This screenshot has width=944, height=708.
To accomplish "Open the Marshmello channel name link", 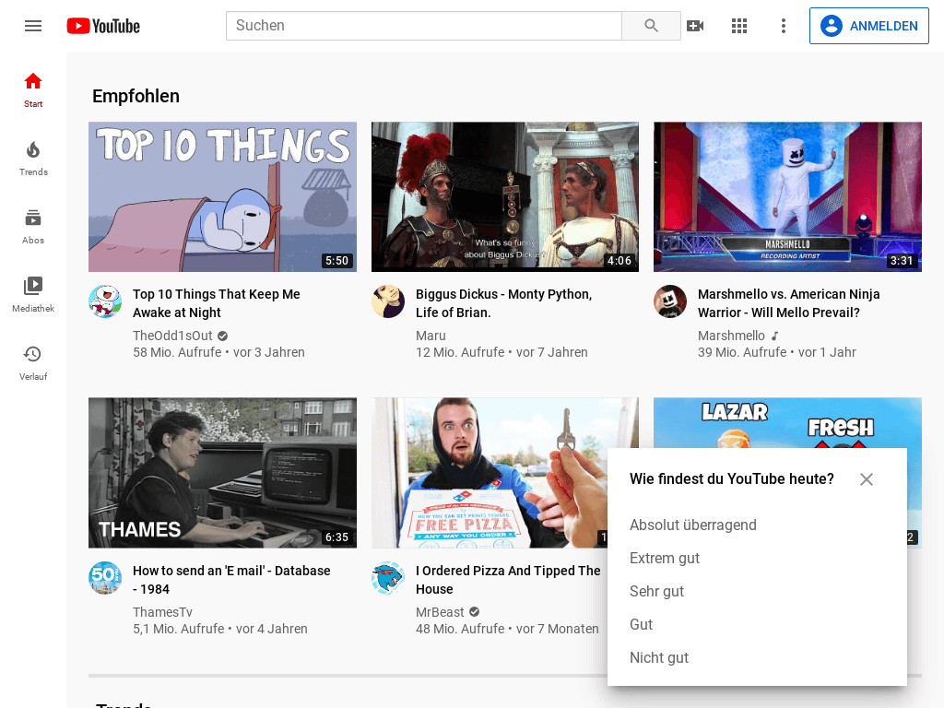I will tap(731, 336).
